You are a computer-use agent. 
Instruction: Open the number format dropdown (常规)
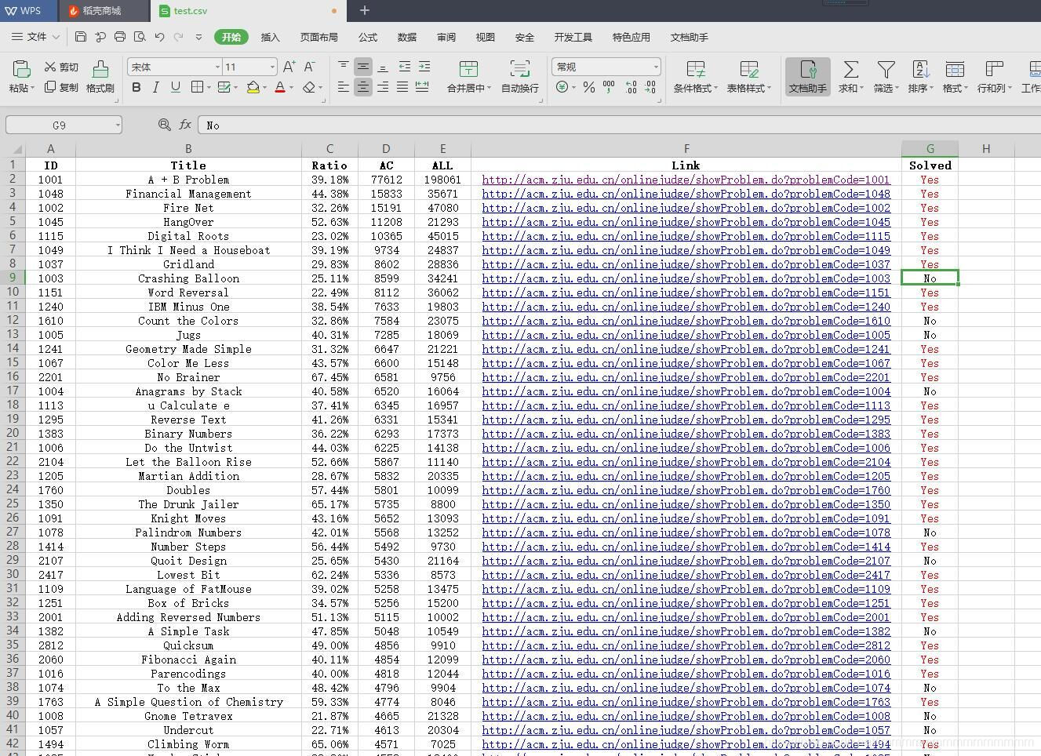tap(656, 67)
